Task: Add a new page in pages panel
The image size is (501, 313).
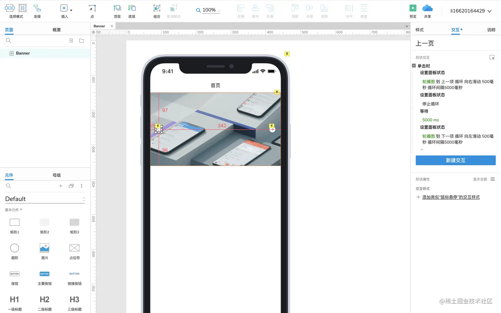Action: [x=71, y=40]
